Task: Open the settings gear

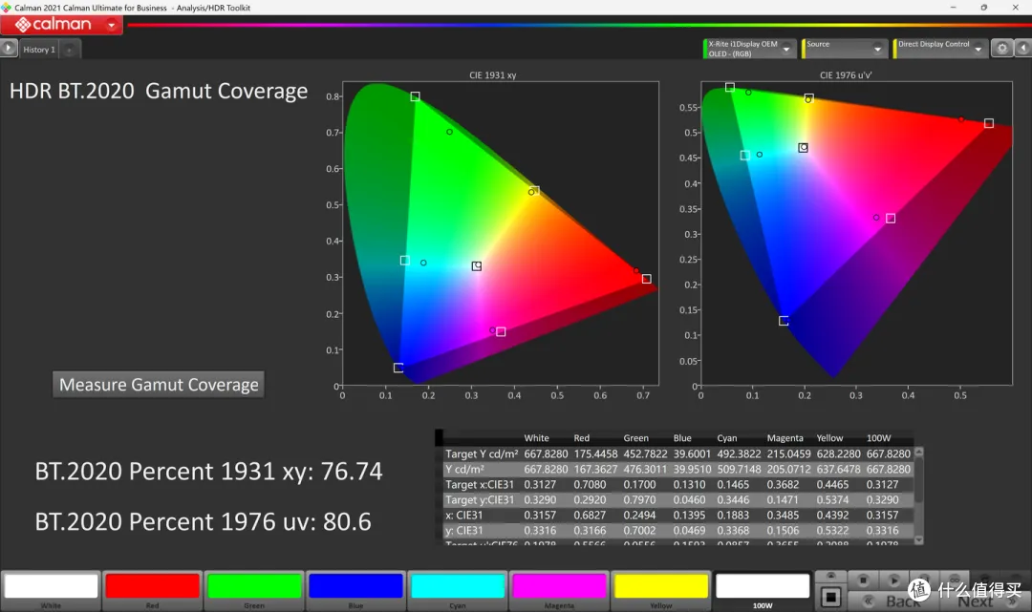Action: 1001,48
